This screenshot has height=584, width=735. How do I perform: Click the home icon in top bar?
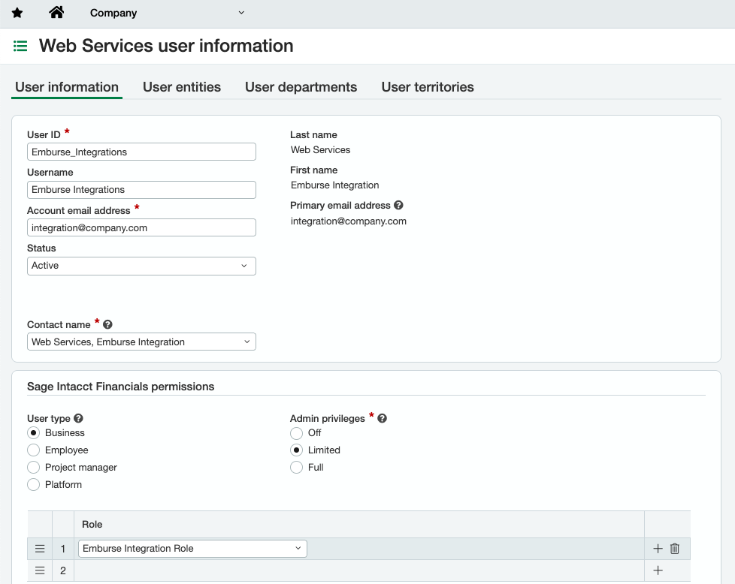[56, 12]
